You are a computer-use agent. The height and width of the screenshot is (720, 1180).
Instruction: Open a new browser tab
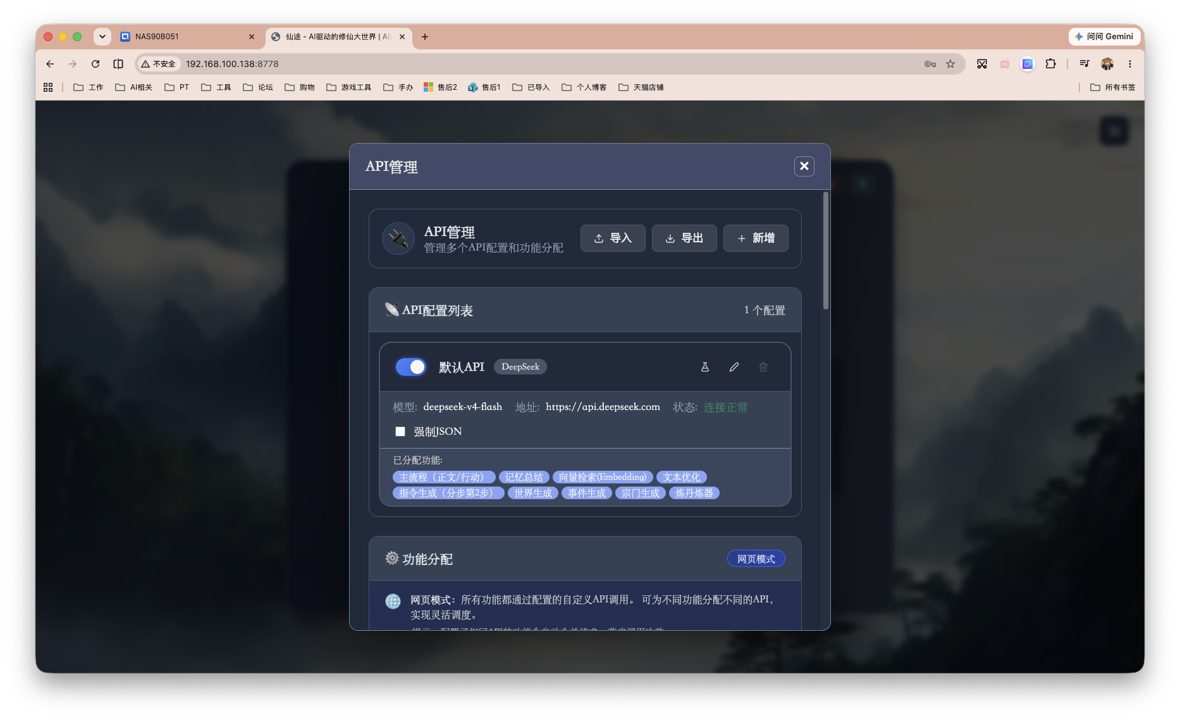pyautogui.click(x=425, y=37)
